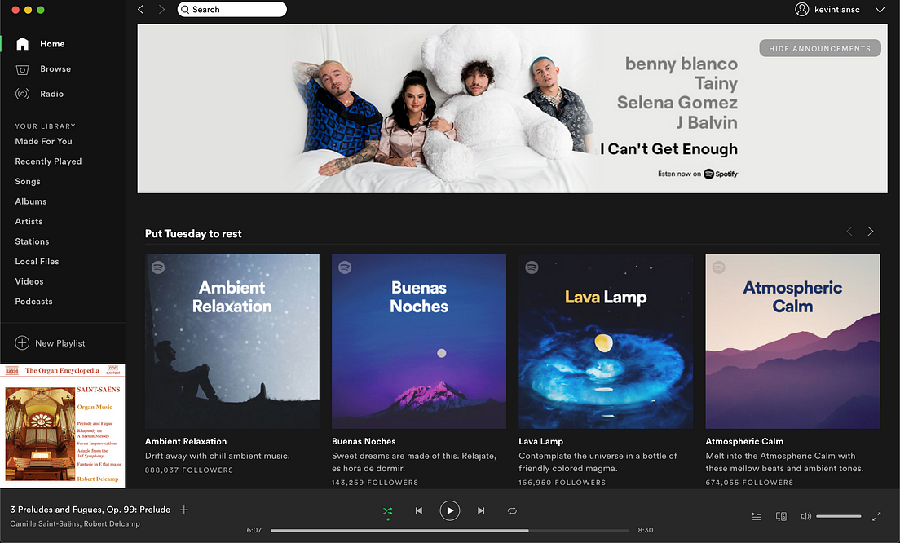Navigate back with the left arrow

tap(140, 9)
